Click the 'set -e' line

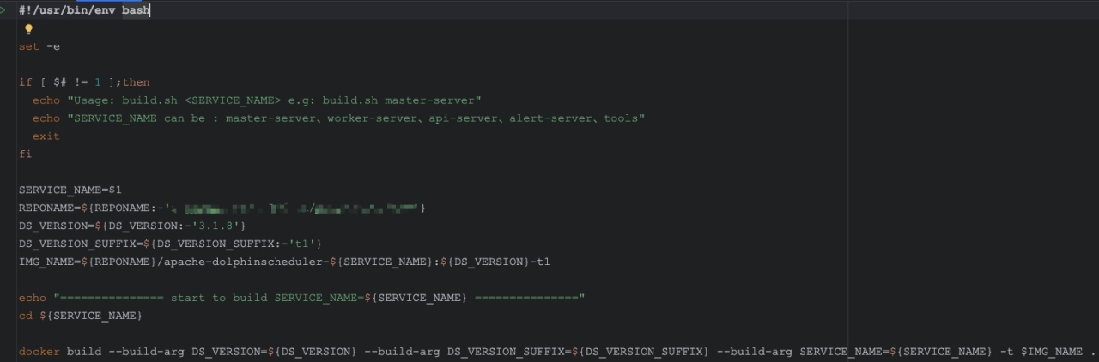point(39,46)
